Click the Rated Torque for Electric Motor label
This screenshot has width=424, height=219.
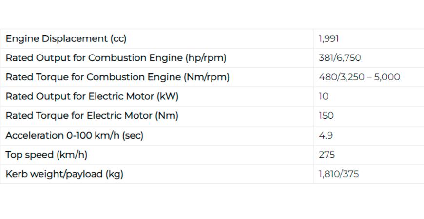tap(92, 116)
